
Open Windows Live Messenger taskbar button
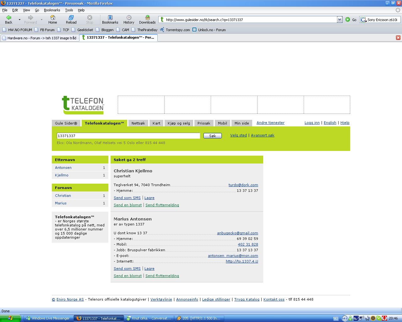48,318
